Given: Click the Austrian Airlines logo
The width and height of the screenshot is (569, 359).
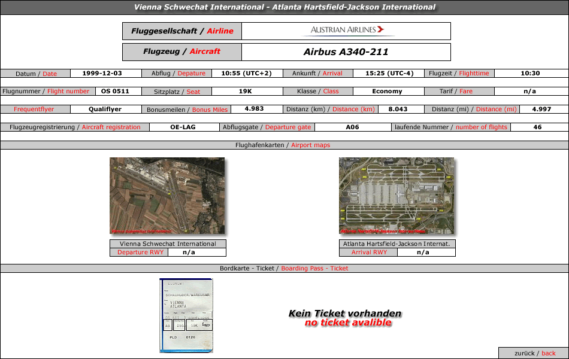Looking at the screenshot, I should [347, 31].
